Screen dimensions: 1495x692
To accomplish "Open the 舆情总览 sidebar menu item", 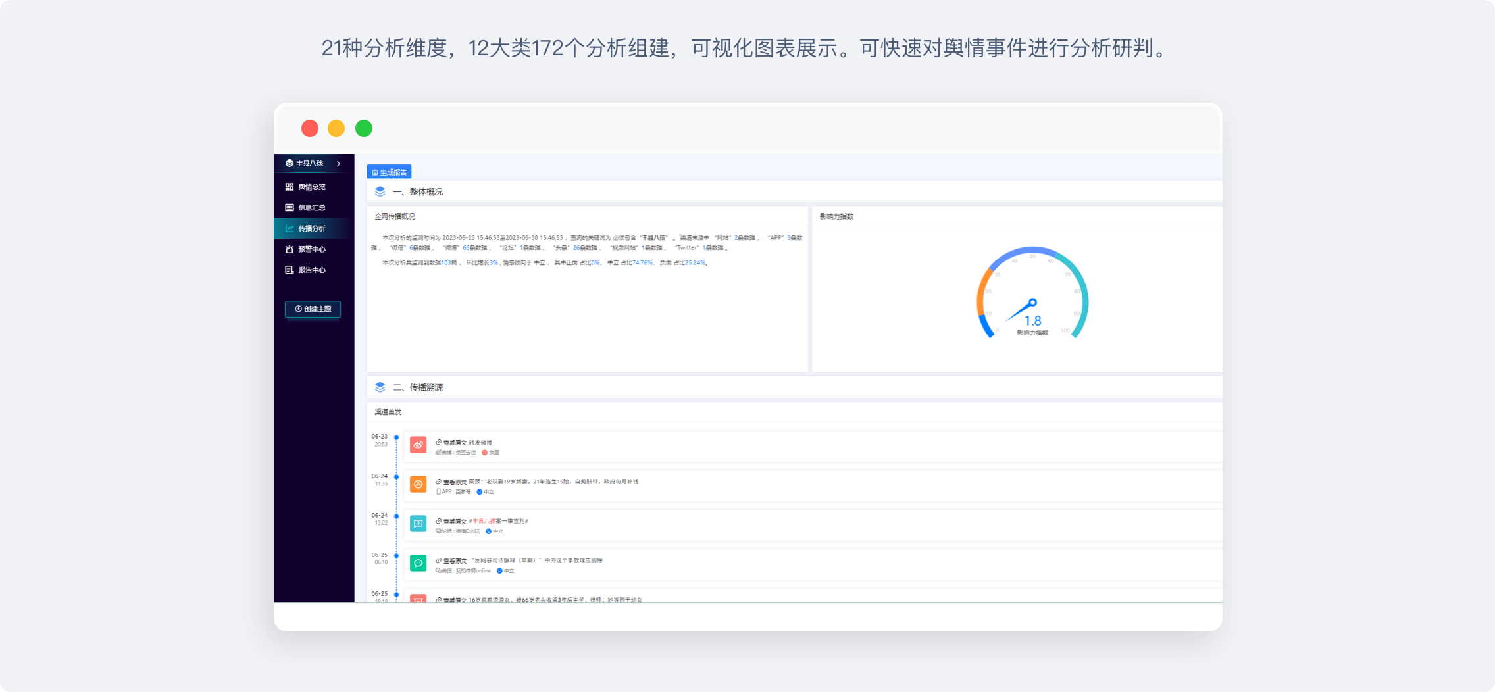I will [314, 187].
